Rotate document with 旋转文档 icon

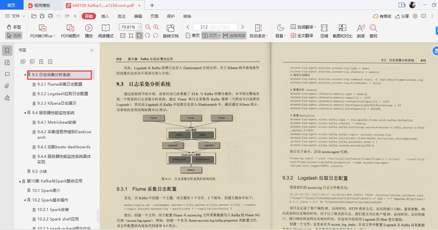click(x=170, y=31)
